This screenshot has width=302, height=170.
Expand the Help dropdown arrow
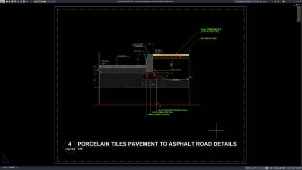click(285, 1)
